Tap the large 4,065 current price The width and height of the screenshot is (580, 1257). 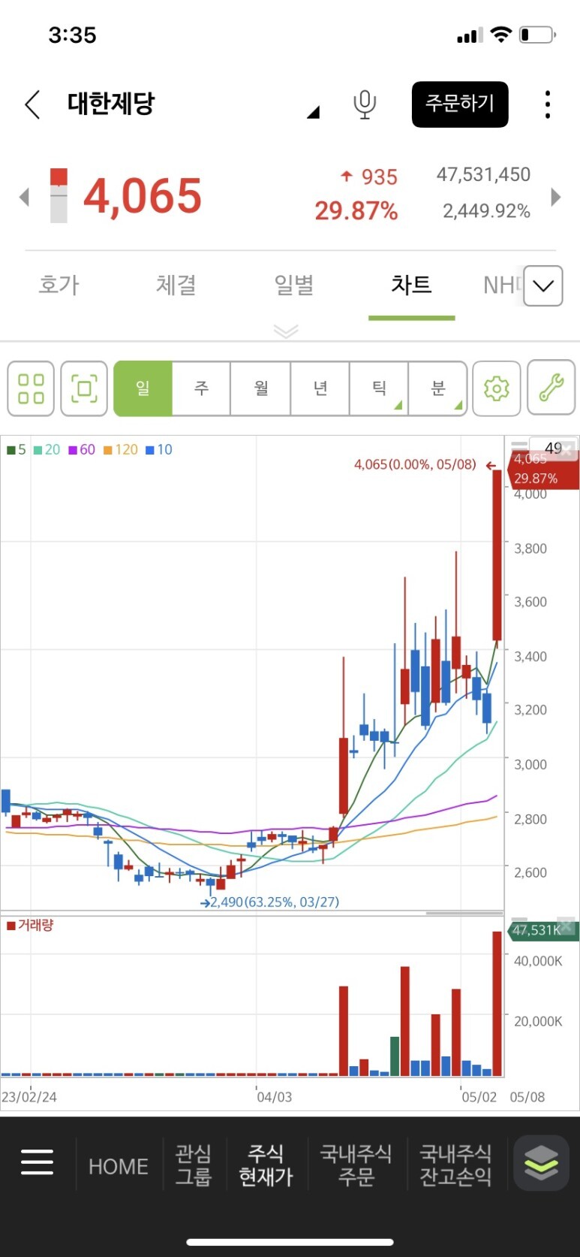pyautogui.click(x=143, y=196)
